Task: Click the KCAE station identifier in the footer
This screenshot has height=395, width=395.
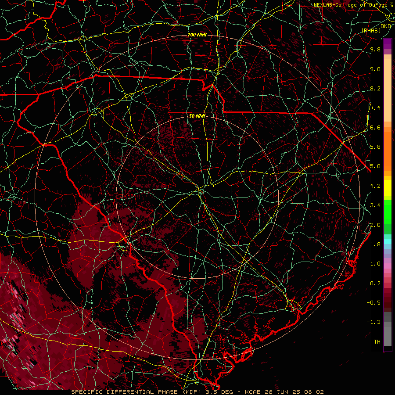Action: [x=254, y=392]
